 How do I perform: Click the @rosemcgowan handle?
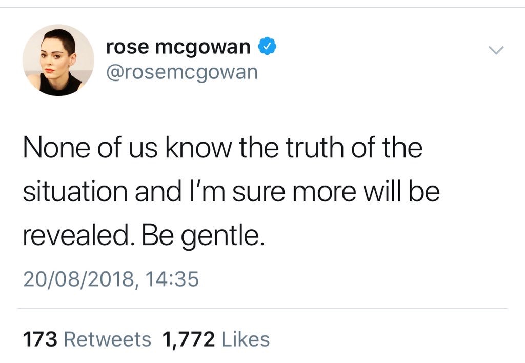click(x=182, y=72)
